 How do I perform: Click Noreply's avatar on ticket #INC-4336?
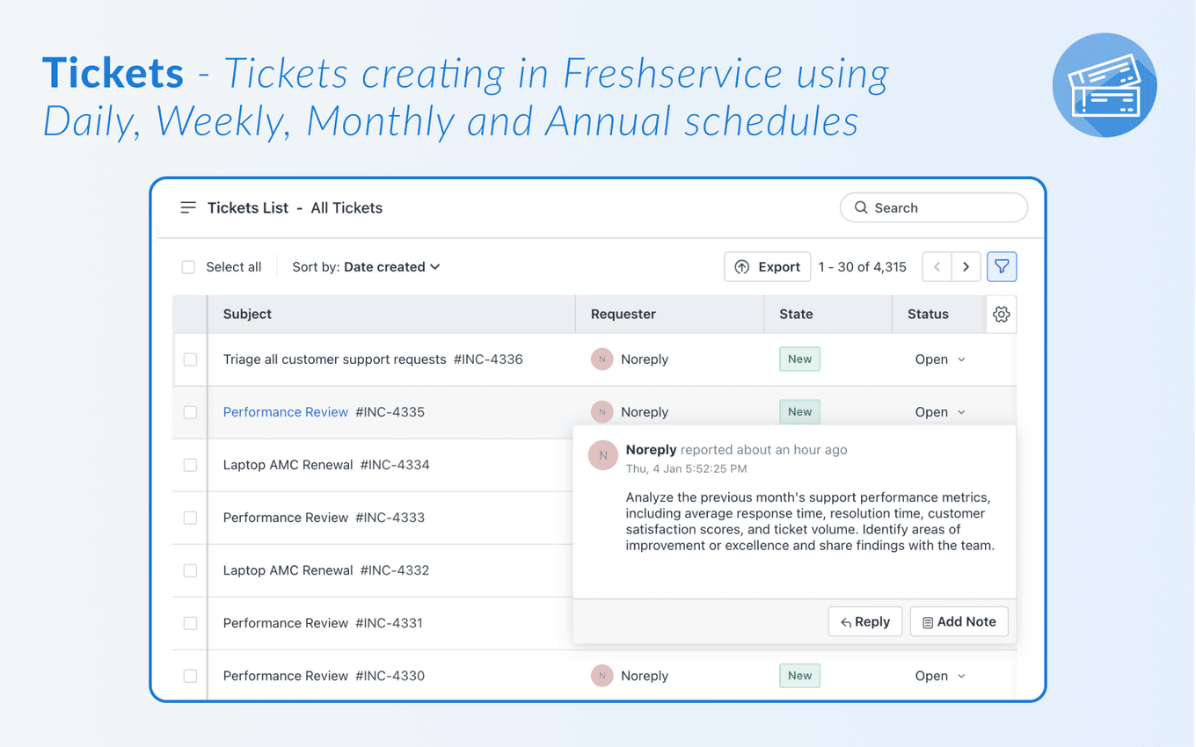coord(602,359)
